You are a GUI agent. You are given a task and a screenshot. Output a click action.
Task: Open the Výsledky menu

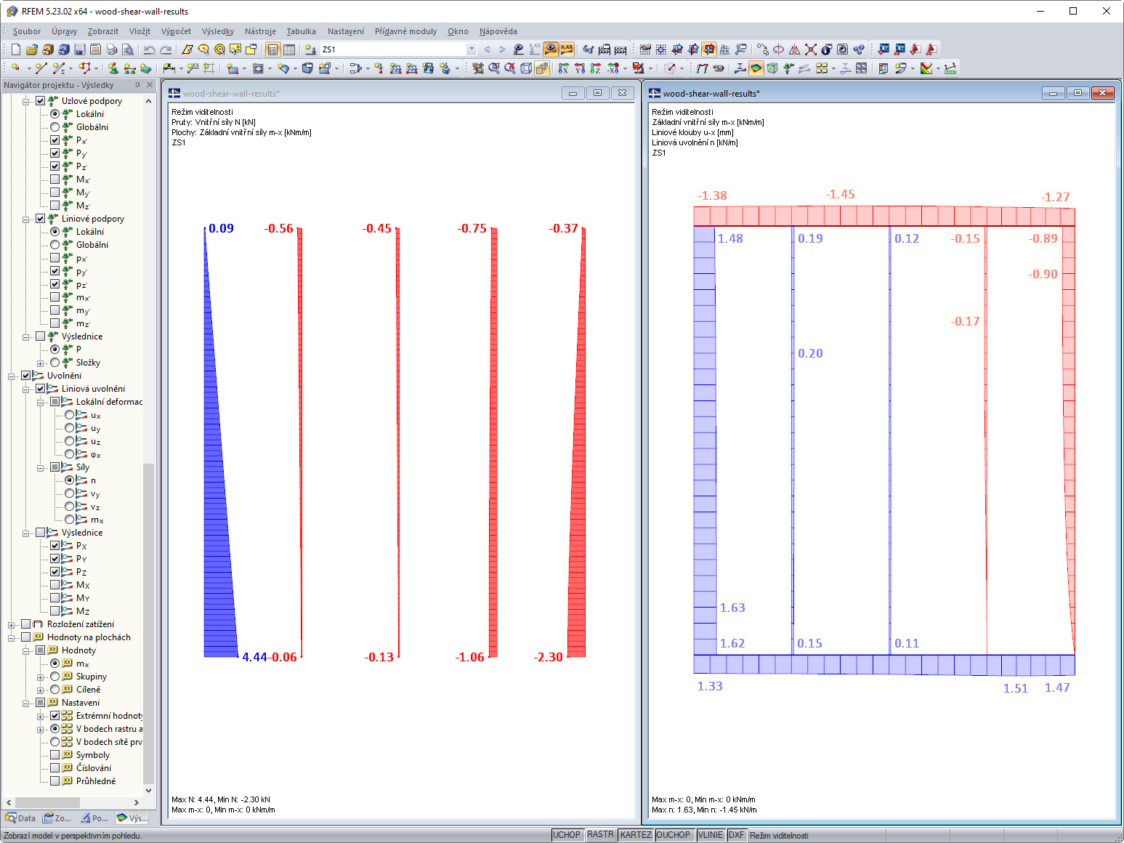tap(218, 31)
